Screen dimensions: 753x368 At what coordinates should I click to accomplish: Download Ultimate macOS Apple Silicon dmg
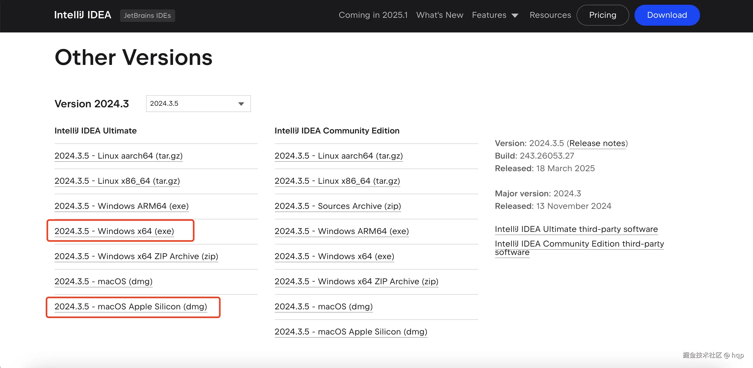click(131, 306)
